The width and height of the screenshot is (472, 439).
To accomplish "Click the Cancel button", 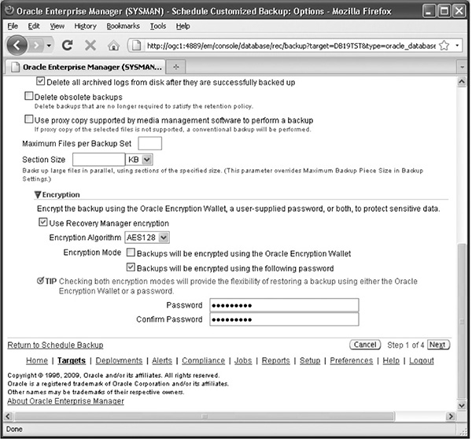I will (x=365, y=345).
